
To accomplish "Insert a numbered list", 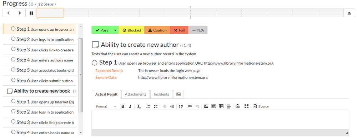I will 148,106.
